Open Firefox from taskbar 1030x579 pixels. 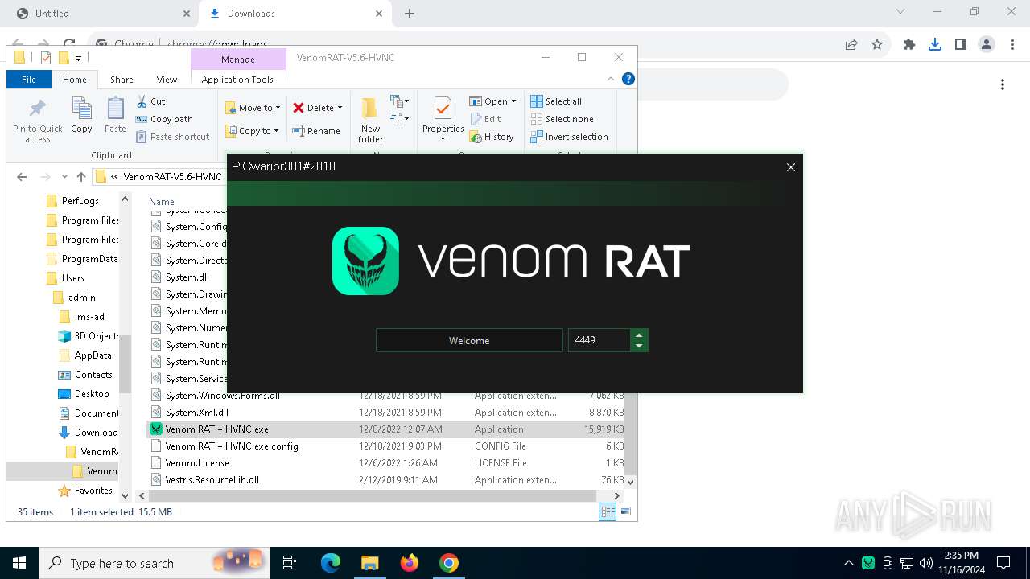pos(410,563)
